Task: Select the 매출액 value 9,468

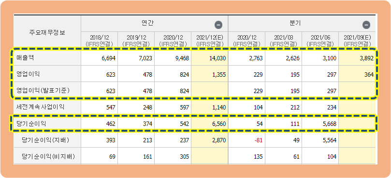Action: click(x=182, y=59)
